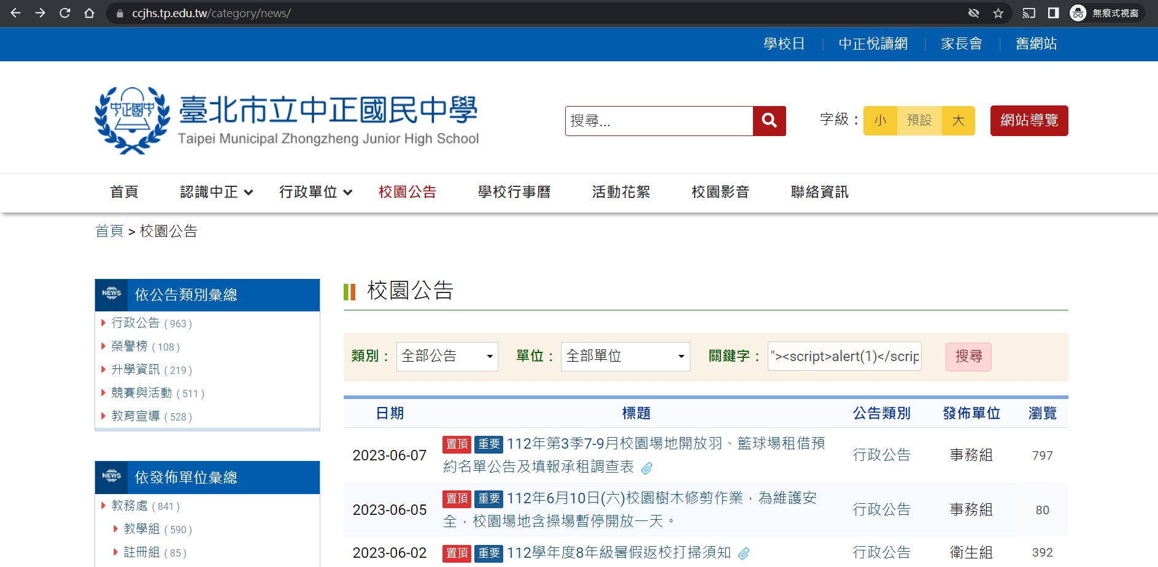Open the 校園影音 nav item
This screenshot has width=1158, height=567.
[720, 192]
